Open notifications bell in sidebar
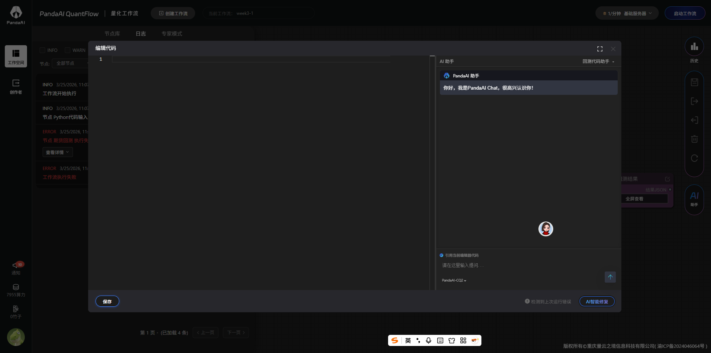The height and width of the screenshot is (353, 711). (16, 268)
